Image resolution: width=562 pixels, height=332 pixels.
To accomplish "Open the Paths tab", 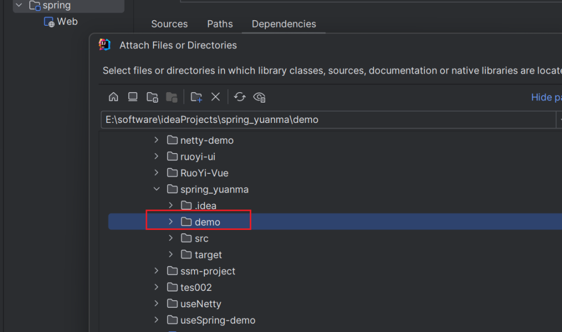I will pos(220,24).
